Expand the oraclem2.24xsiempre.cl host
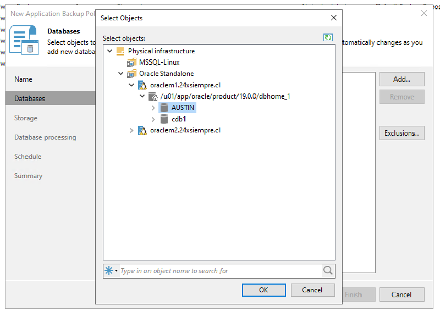 click(131, 131)
